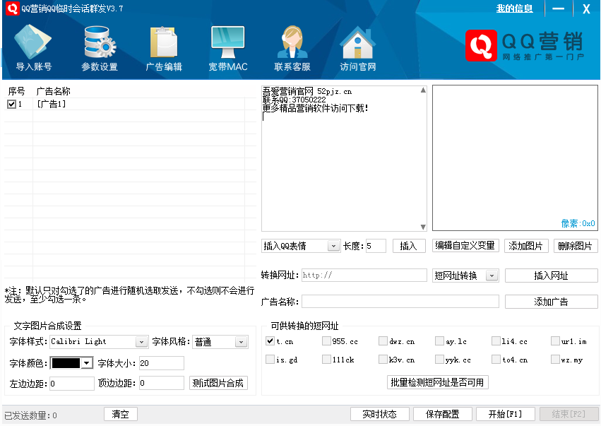Image resolution: width=601 pixels, height=426 pixels.
Task: Enable the dwz.cn short URL checkbox
Action: click(383, 341)
